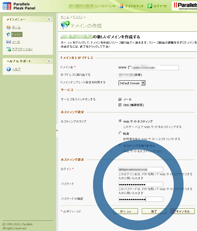Click the ドメイン globe icon in the sidebar
This screenshot has height=231, width=197.
(8, 35)
